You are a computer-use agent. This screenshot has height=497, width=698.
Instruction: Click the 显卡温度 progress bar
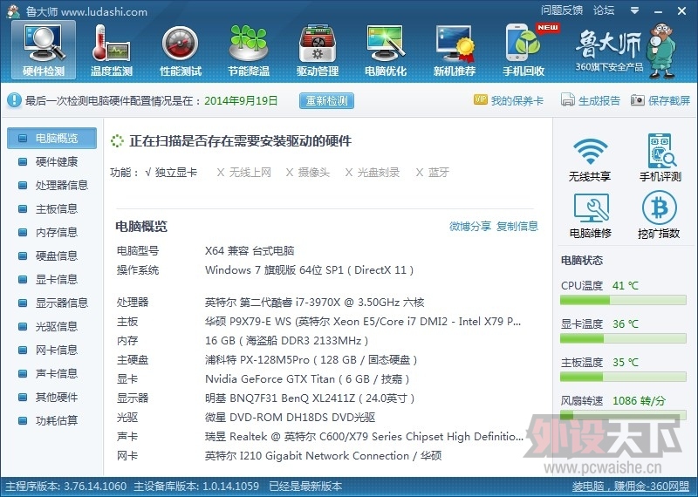(x=623, y=338)
